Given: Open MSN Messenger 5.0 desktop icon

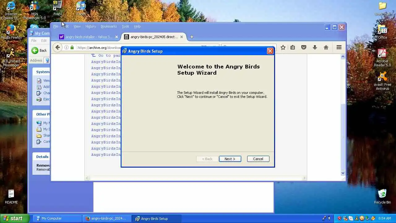Looking at the screenshot, I should tap(34, 10).
